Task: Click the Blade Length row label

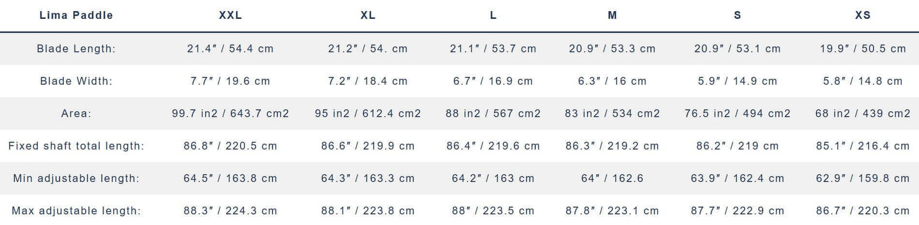Action: tap(76, 48)
